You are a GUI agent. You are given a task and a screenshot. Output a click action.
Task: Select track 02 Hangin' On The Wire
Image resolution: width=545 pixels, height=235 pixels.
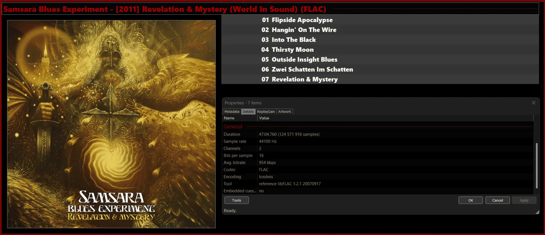point(380,30)
